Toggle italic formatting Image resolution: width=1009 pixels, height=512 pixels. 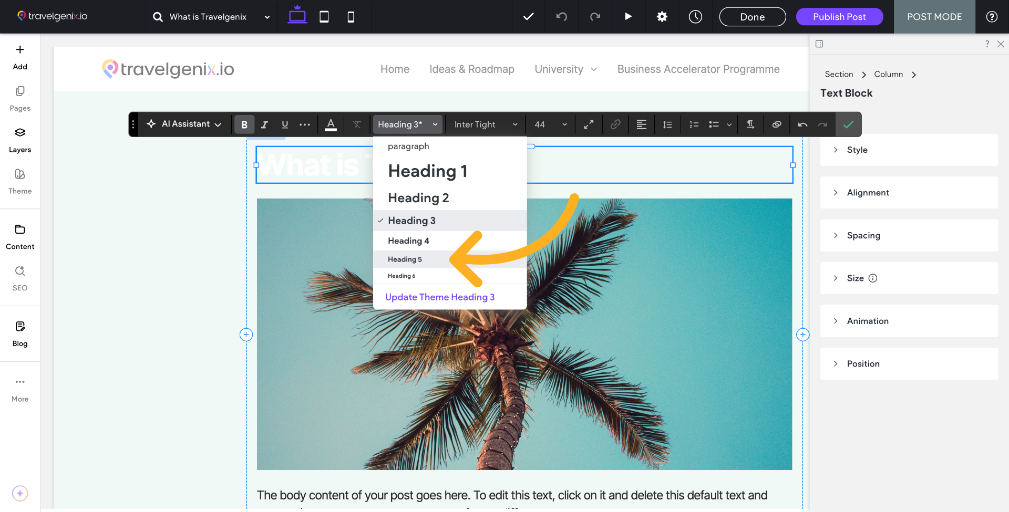[264, 124]
